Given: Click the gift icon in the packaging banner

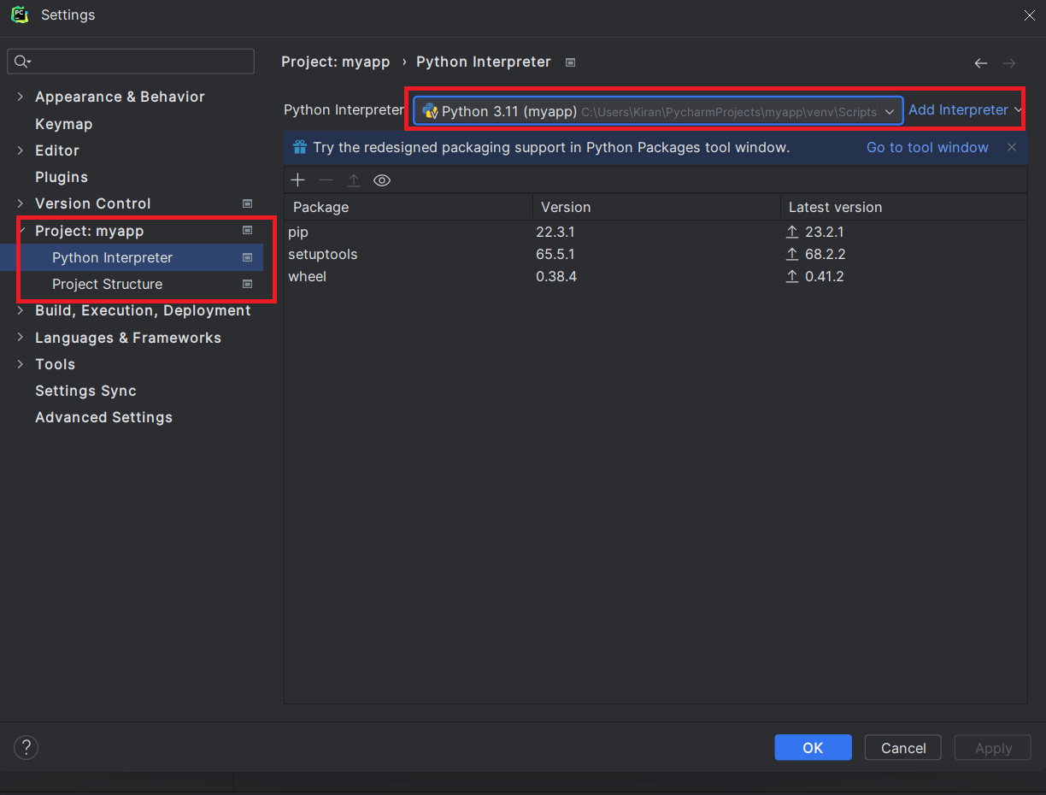Looking at the screenshot, I should (x=300, y=147).
